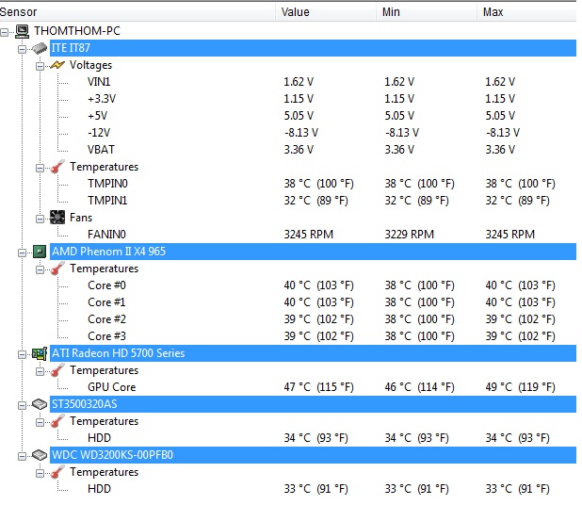Click the AMD Phenom CPU icon
Screen dimensions: 582x505
click(x=40, y=252)
